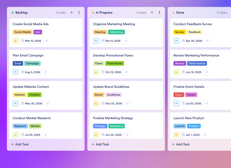Open the Apr 30, 2026 due date picker

tap(192, 41)
